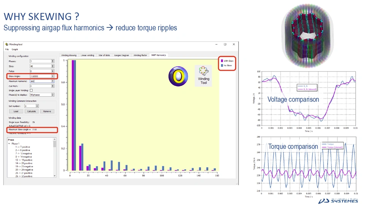The image size is (365, 207).
Task: Click the Winding Tool wrench icon
Action: (x=203, y=71)
